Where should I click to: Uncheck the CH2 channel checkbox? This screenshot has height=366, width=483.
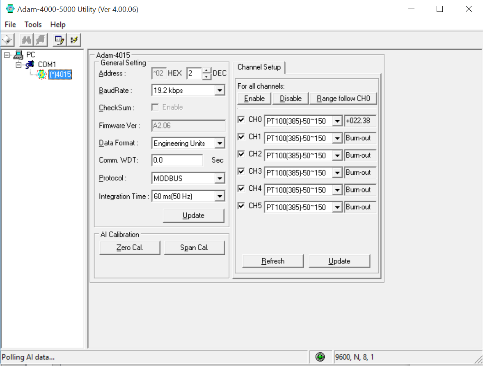[x=241, y=154]
